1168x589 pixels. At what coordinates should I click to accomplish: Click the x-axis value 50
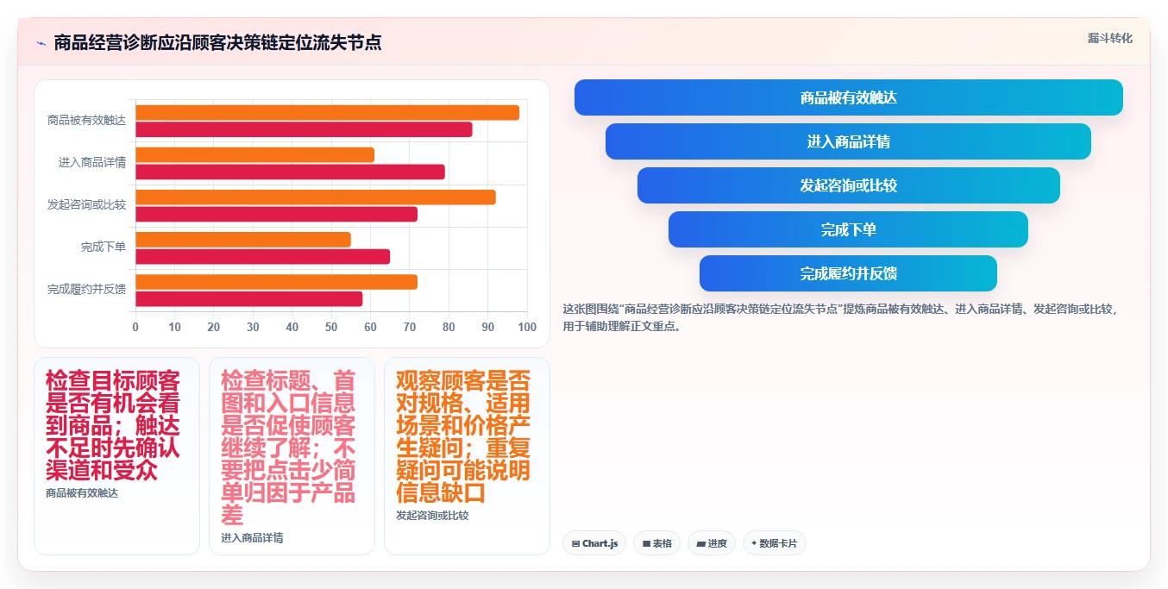(x=331, y=328)
